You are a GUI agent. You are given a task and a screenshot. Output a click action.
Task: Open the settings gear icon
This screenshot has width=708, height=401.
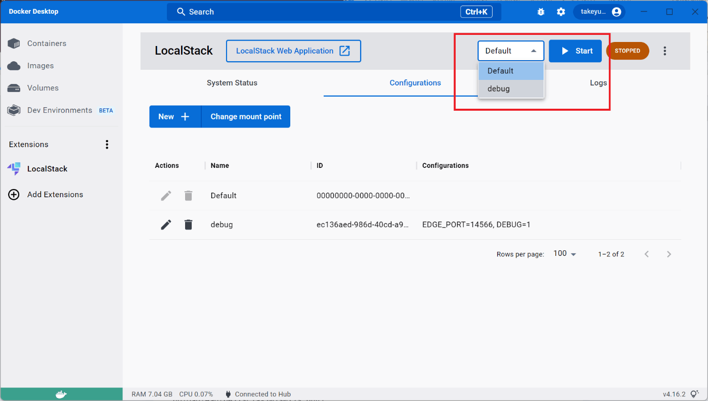point(561,12)
